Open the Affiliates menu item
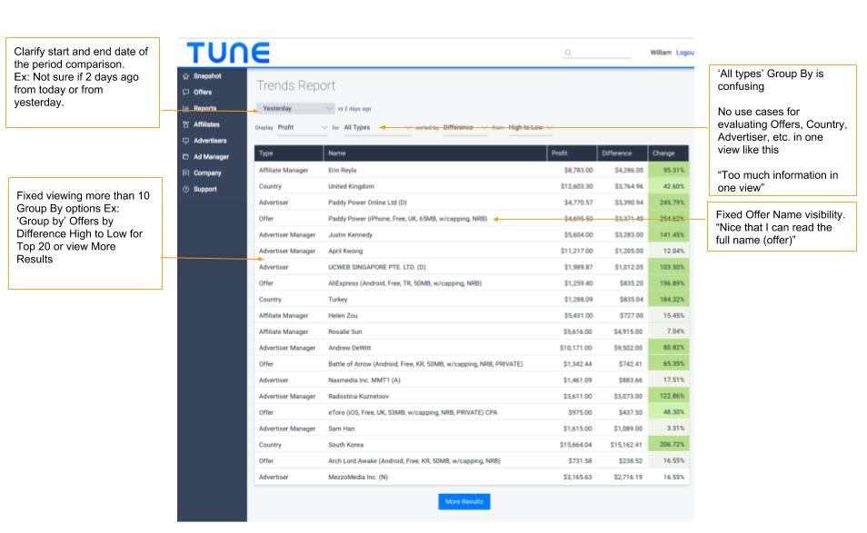 [x=206, y=124]
